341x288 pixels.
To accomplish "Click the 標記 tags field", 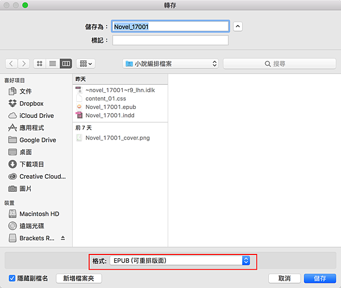I will [170, 40].
